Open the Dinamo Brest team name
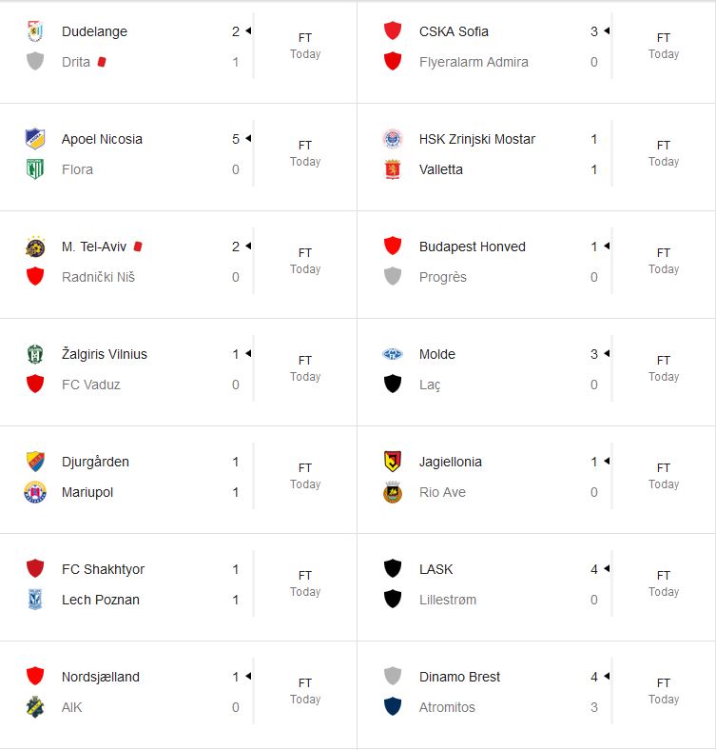The height and width of the screenshot is (750, 716). (x=459, y=677)
